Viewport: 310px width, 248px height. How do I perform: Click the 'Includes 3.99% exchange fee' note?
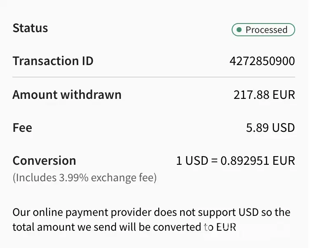coord(85,178)
